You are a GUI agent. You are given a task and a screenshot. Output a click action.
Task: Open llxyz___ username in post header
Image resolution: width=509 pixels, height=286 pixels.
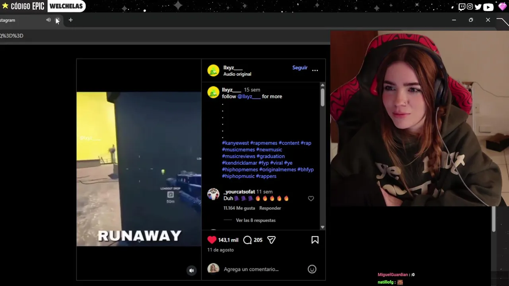click(x=233, y=68)
